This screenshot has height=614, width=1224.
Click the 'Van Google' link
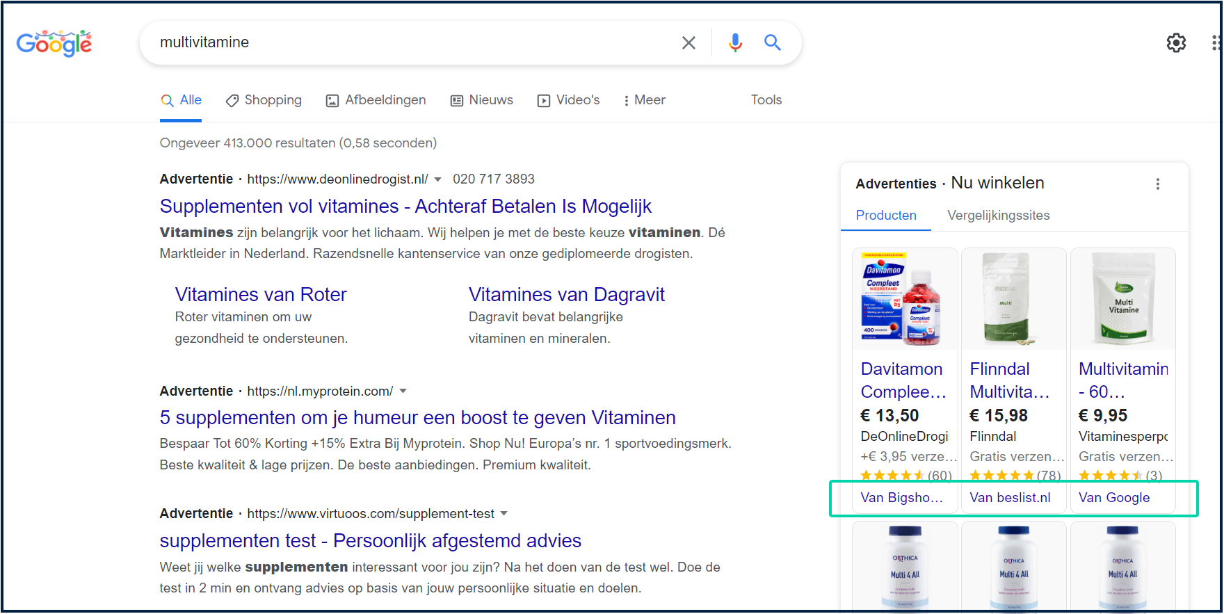(1114, 498)
